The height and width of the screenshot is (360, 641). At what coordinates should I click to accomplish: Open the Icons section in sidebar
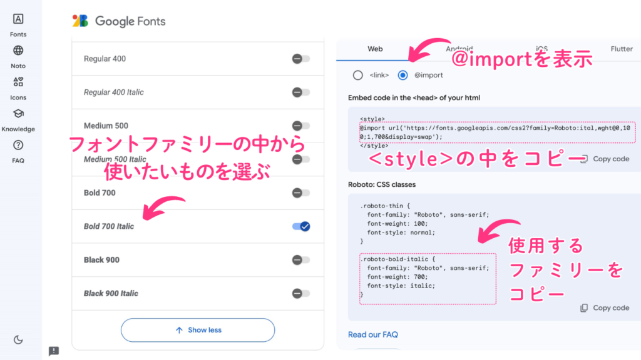pyautogui.click(x=18, y=89)
